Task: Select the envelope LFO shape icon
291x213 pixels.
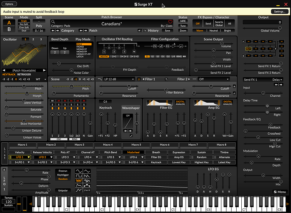Action: (x=79, y=185)
